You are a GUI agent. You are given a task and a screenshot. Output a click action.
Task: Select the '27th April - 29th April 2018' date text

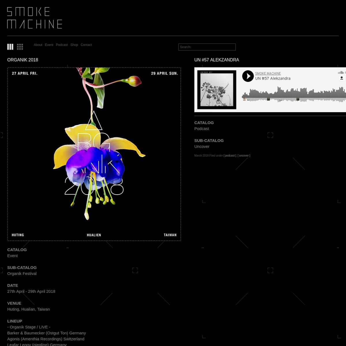pos(31,292)
